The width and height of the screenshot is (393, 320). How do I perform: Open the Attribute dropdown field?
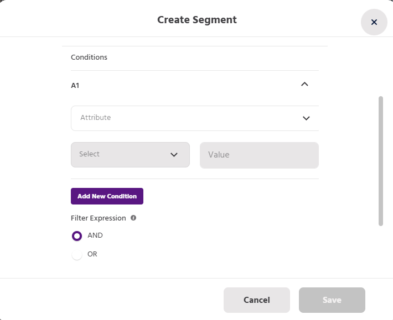pos(188,118)
